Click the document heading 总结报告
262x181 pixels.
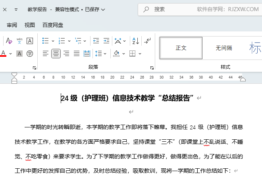(x=175, y=98)
